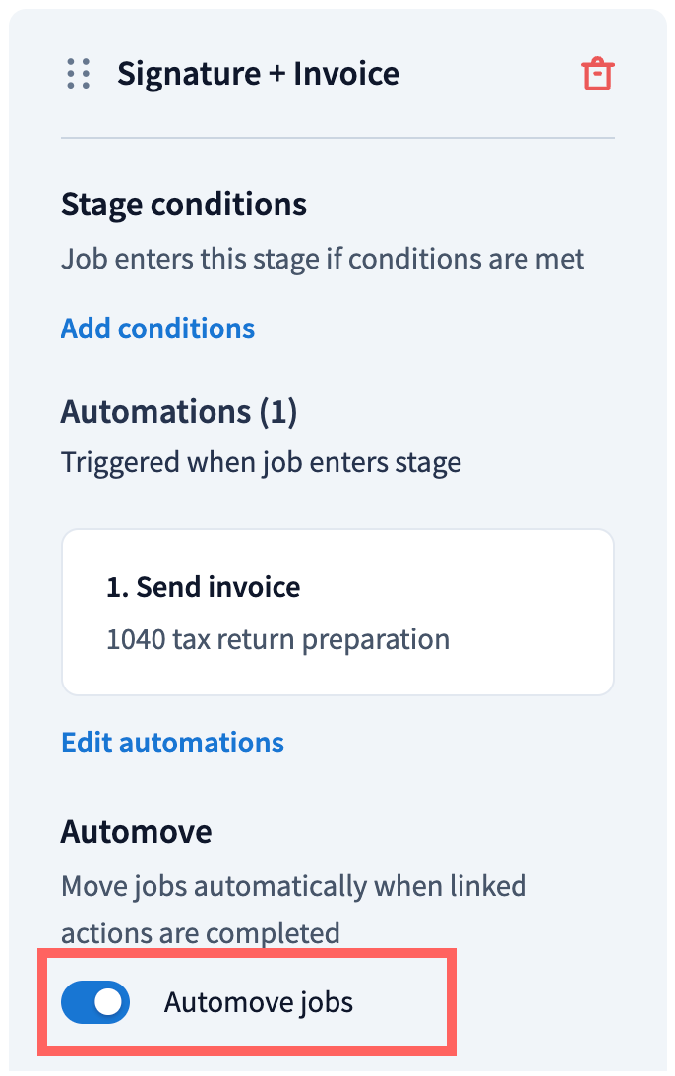Image resolution: width=675 pixels, height=1076 pixels.
Task: Click empty space right of Automove jobs
Action: [x=403, y=1002]
